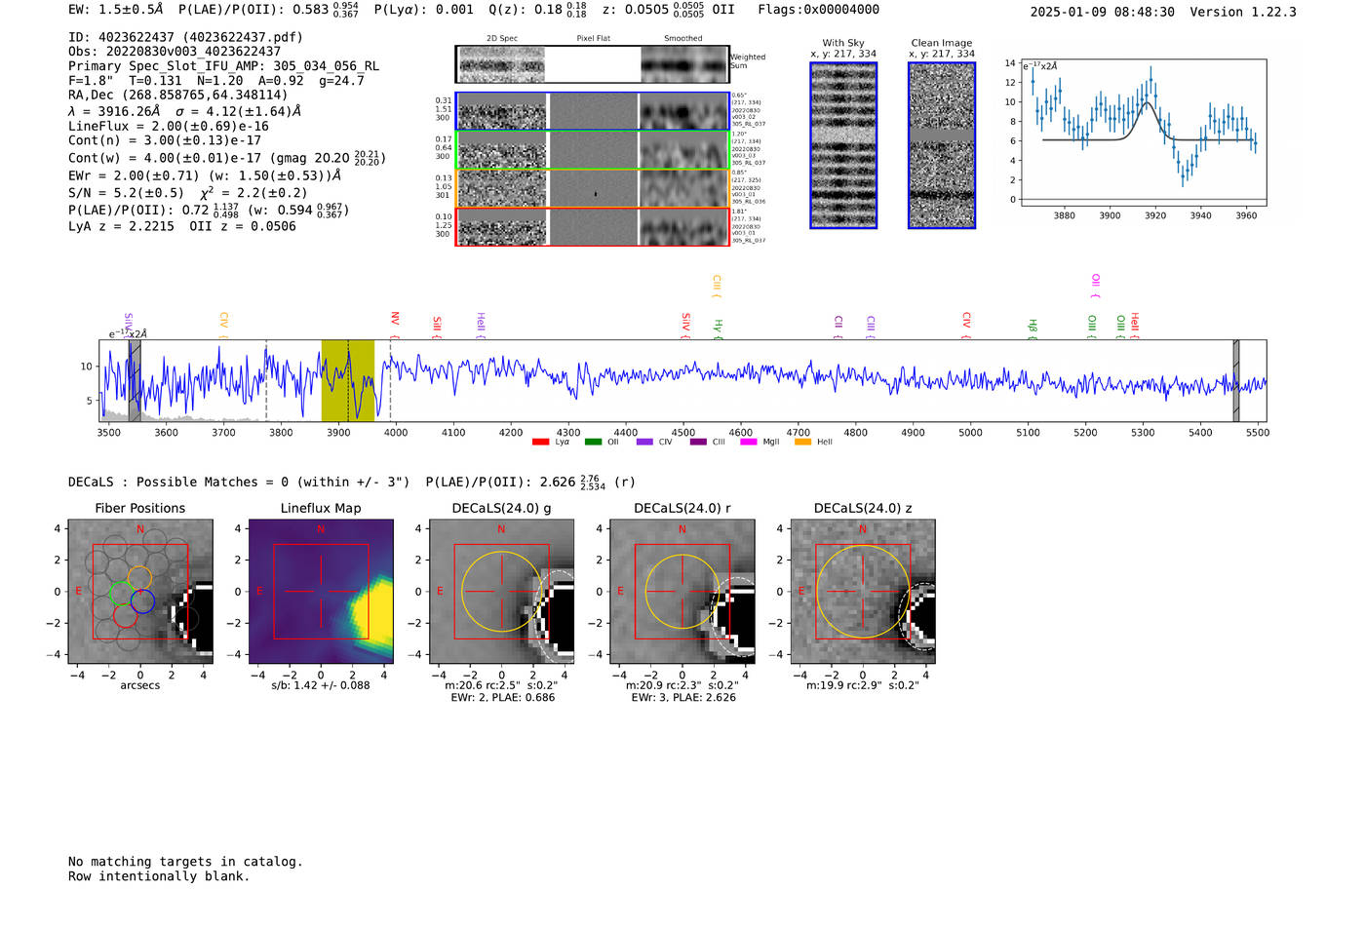Click the blue fiber circle in Fiber Positions

pyautogui.click(x=142, y=600)
